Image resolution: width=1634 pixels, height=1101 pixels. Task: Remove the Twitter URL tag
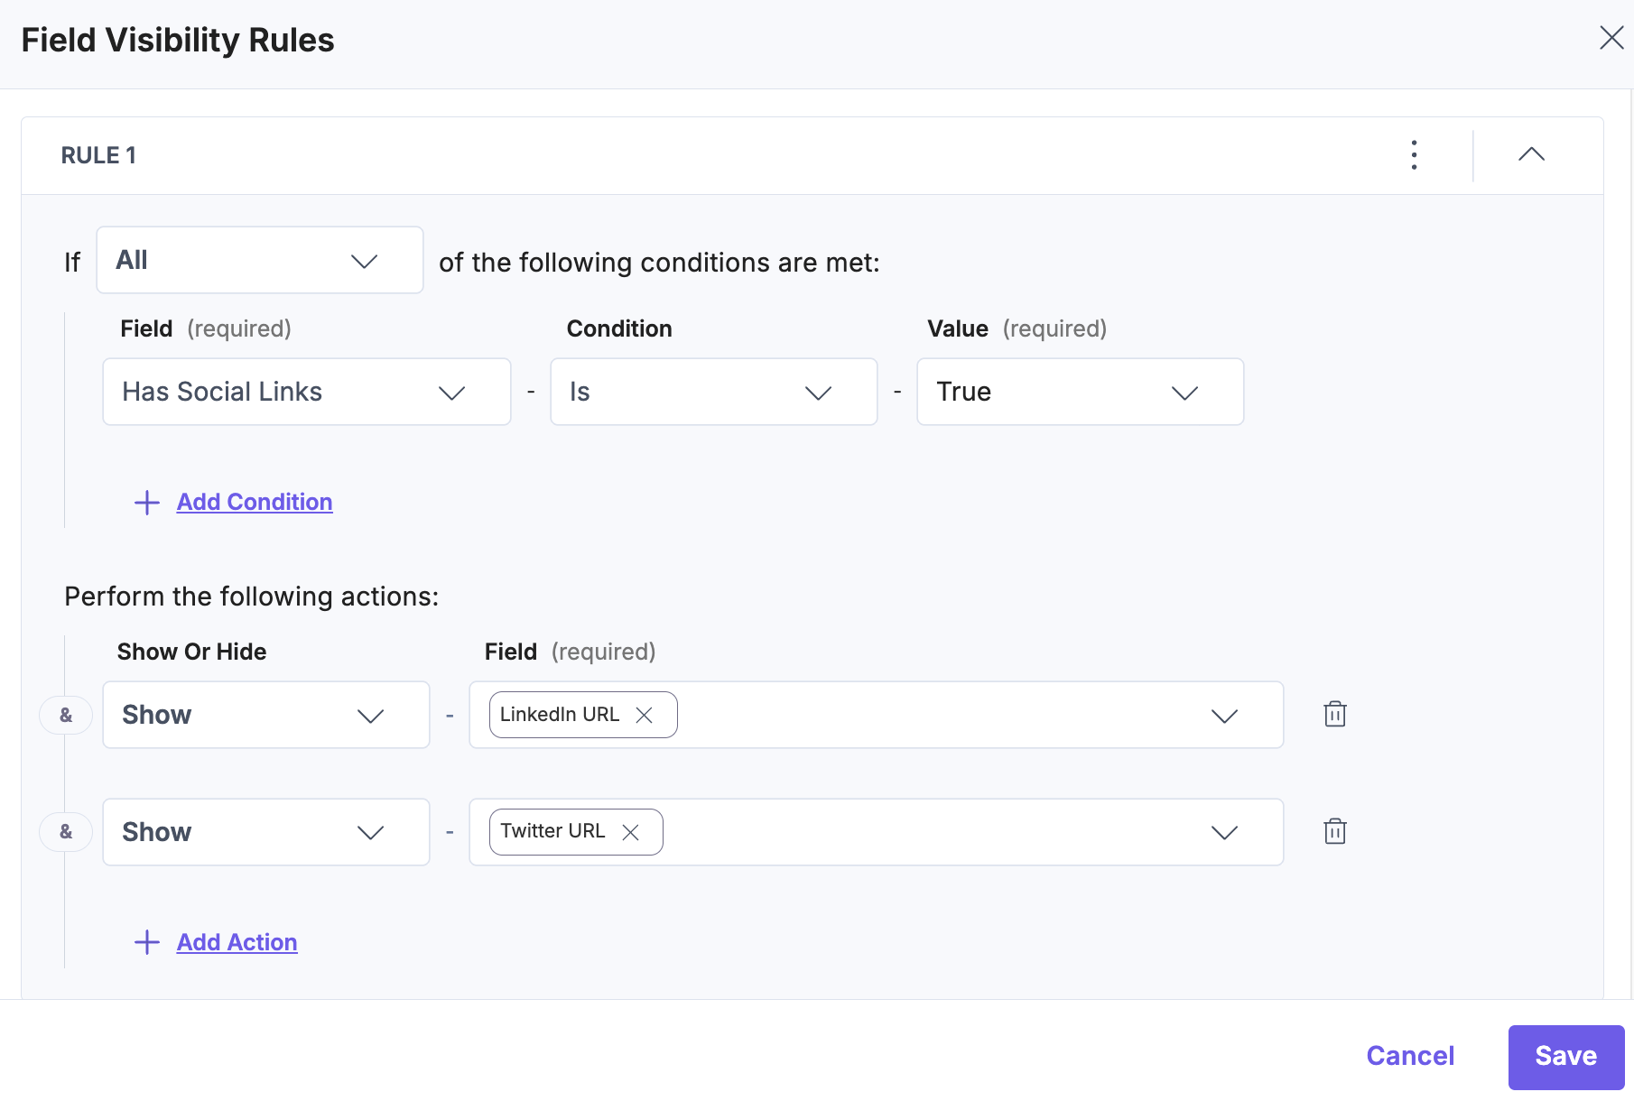[630, 832]
